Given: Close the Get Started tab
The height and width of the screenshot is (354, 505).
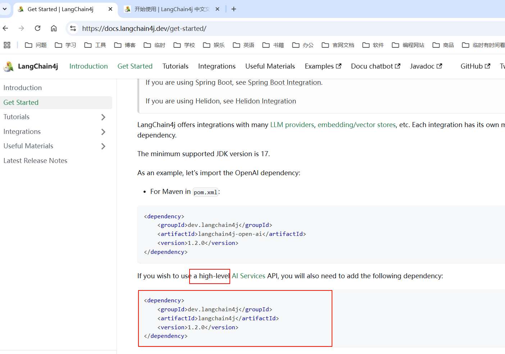Looking at the screenshot, I should pyautogui.click(x=110, y=9).
